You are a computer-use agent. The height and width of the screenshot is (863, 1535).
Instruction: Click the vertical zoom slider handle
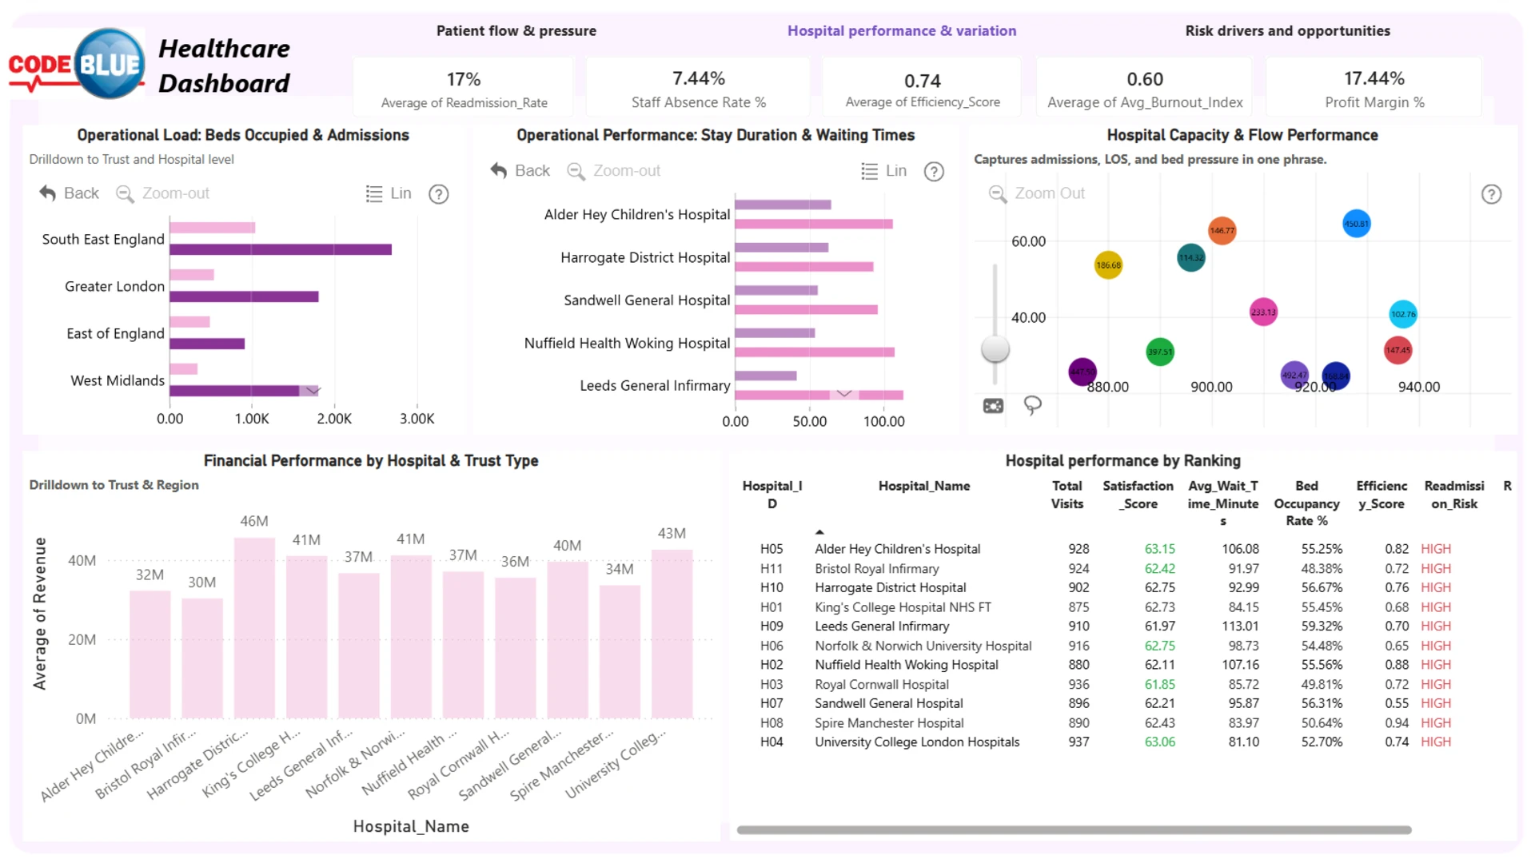pyautogui.click(x=995, y=348)
